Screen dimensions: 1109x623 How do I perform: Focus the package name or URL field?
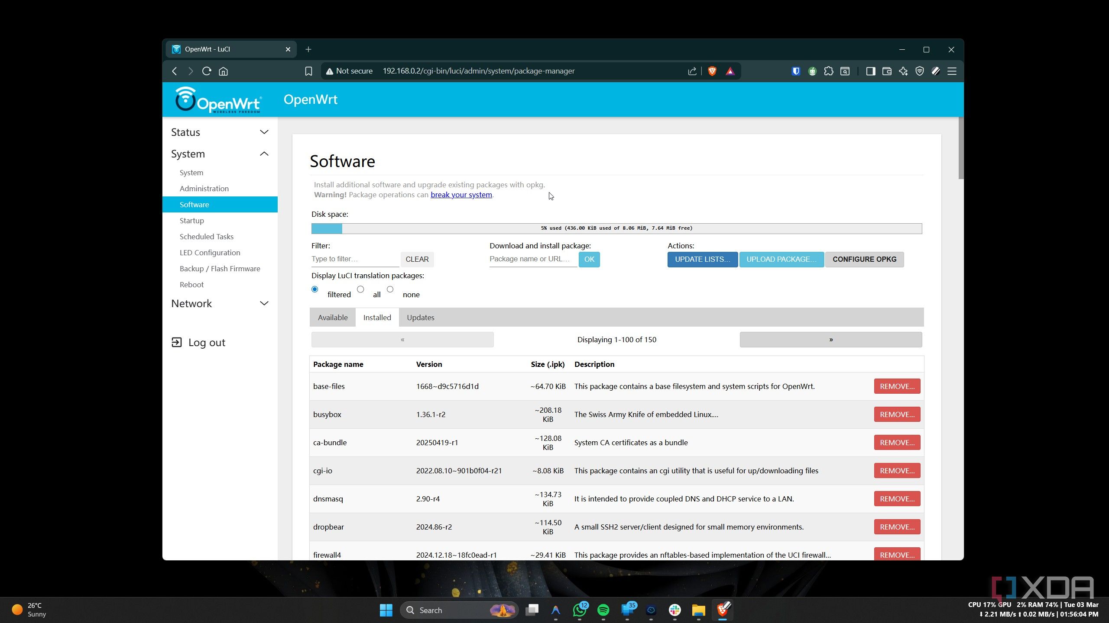pyautogui.click(x=533, y=259)
